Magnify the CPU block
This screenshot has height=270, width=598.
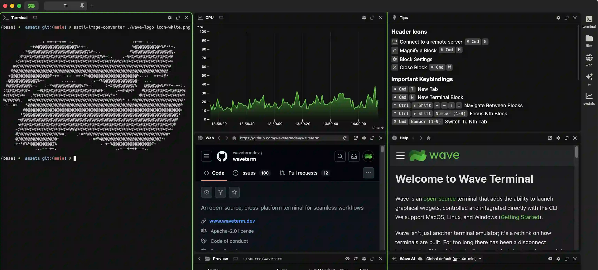click(x=372, y=18)
